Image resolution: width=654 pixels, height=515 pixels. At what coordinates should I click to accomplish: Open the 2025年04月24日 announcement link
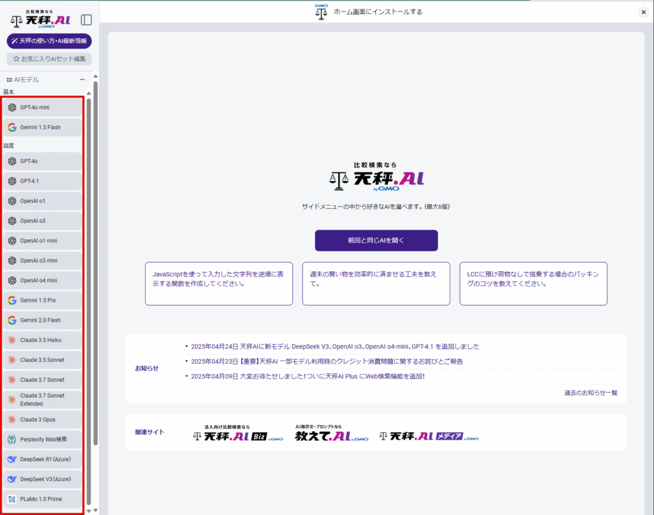click(335, 347)
